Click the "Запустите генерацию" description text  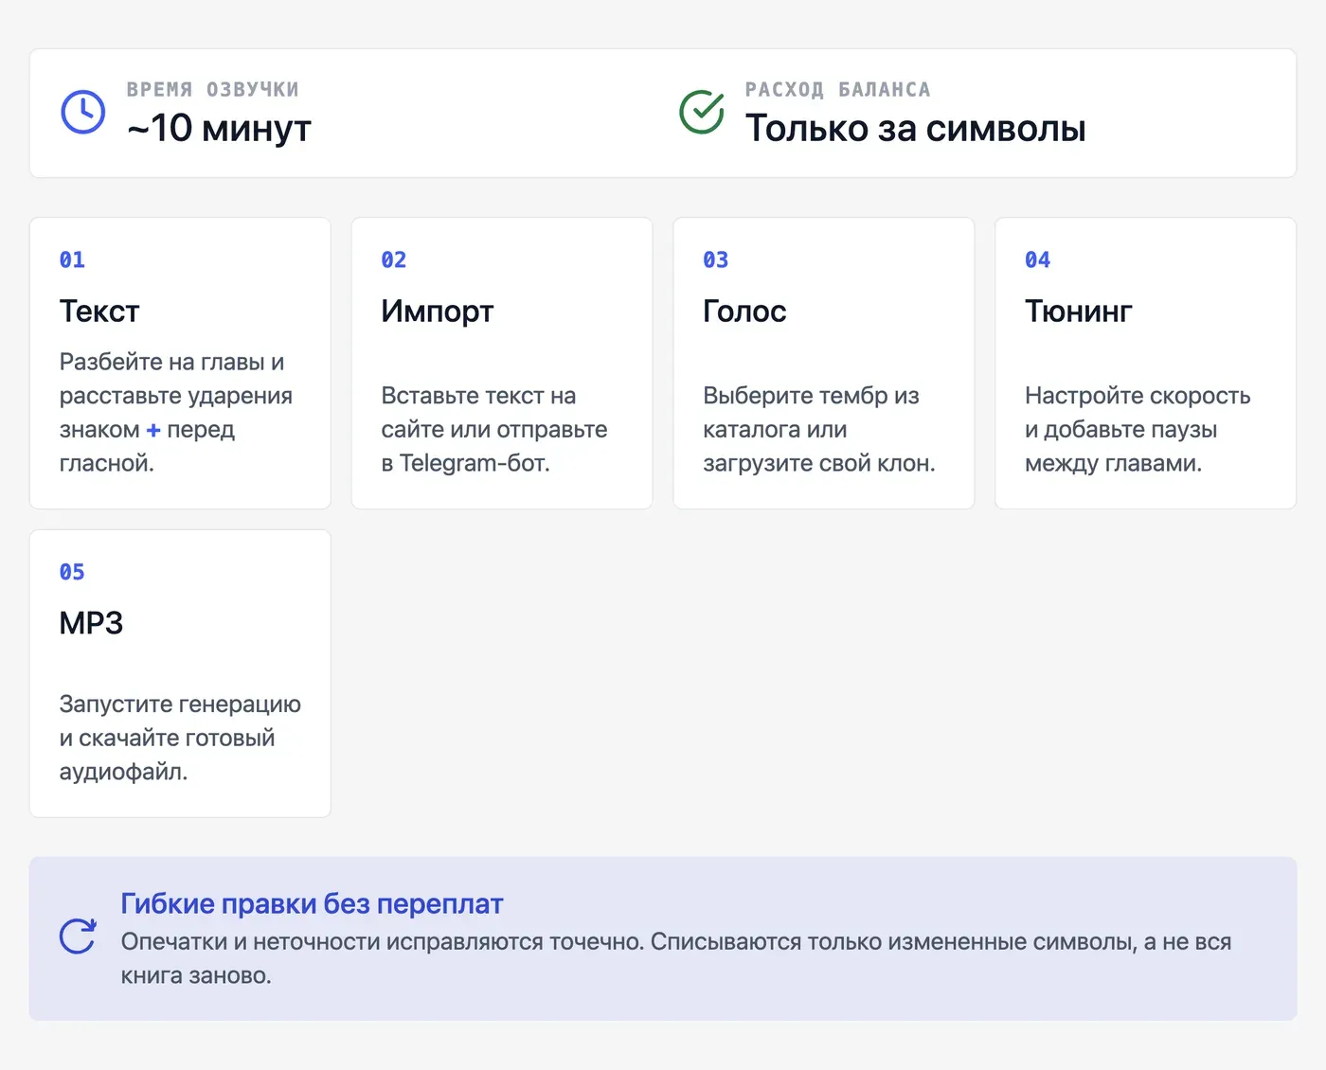pos(180,738)
